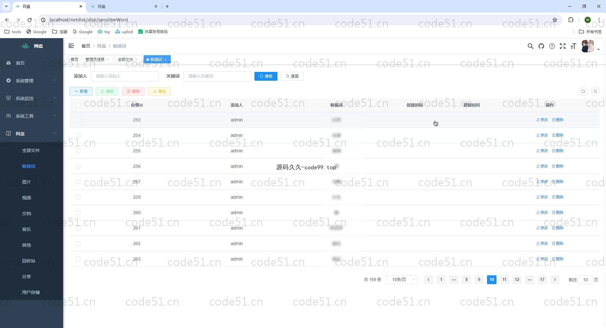Go to the next page arrow
606x328 pixels.
555,280
